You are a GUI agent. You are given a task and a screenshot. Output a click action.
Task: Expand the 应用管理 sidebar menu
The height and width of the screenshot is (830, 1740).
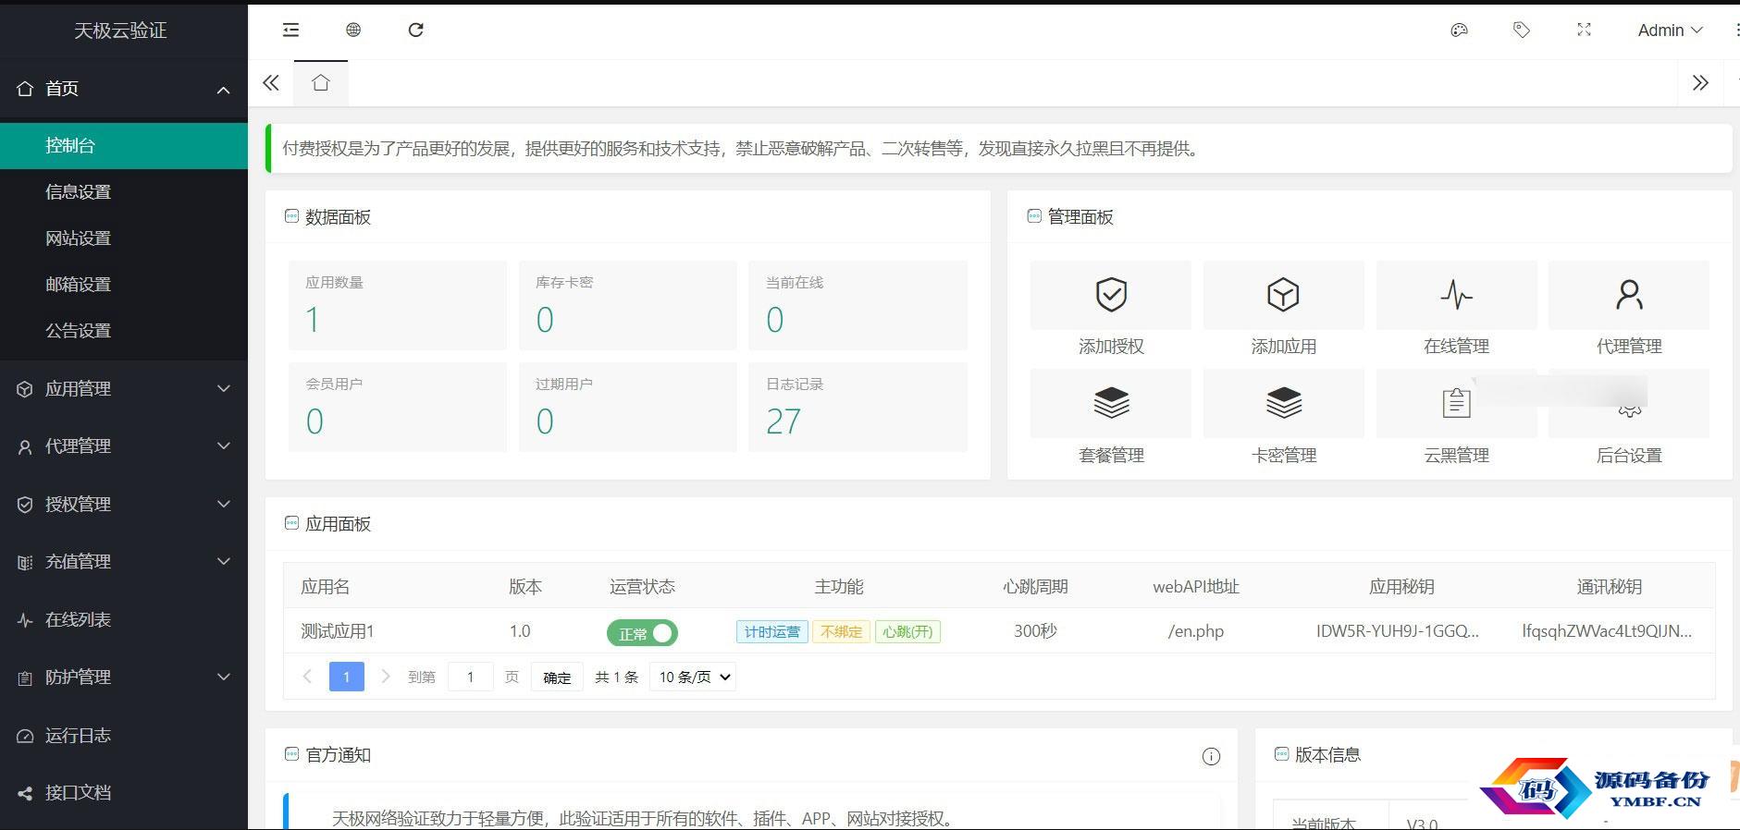tap(124, 388)
